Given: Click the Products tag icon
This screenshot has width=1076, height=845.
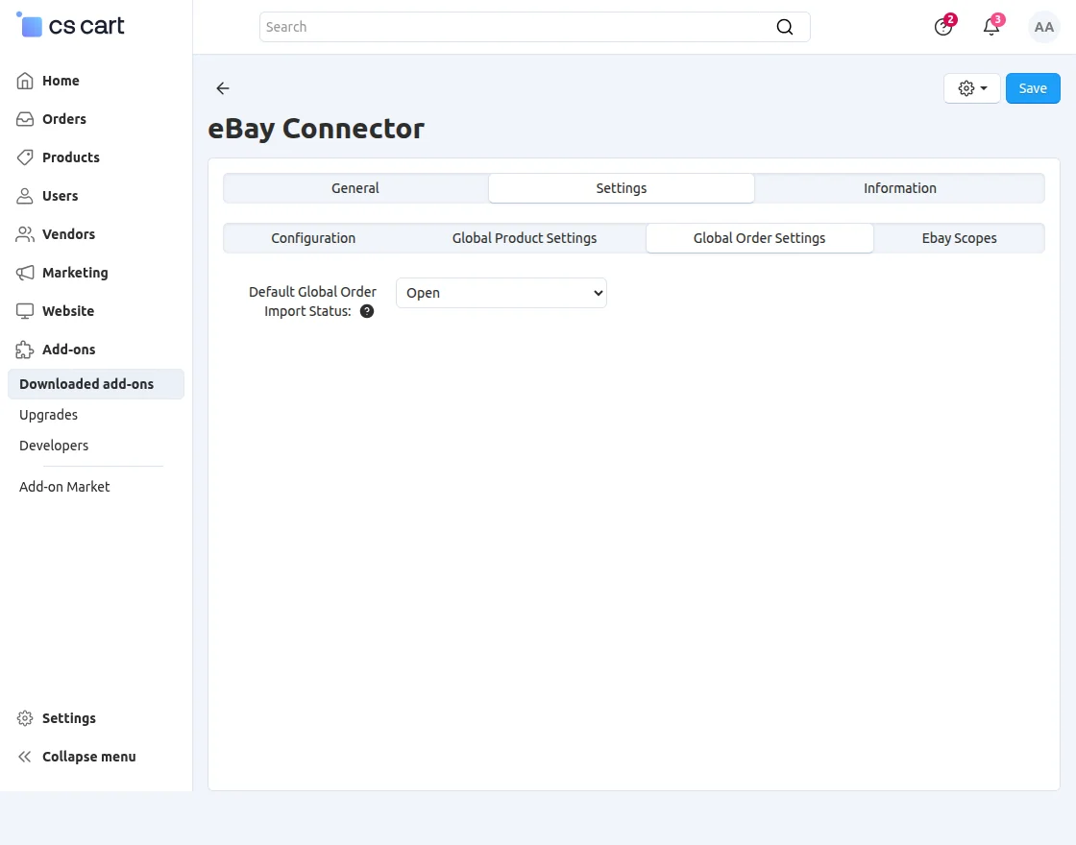Looking at the screenshot, I should tap(25, 157).
